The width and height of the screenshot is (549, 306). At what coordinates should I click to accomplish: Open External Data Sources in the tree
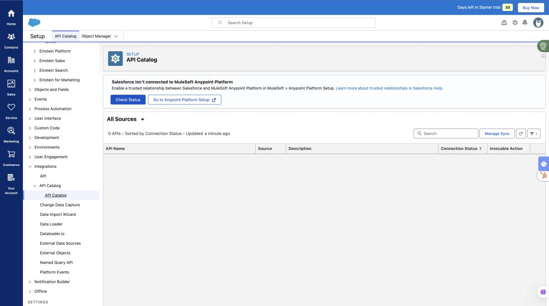pos(60,243)
